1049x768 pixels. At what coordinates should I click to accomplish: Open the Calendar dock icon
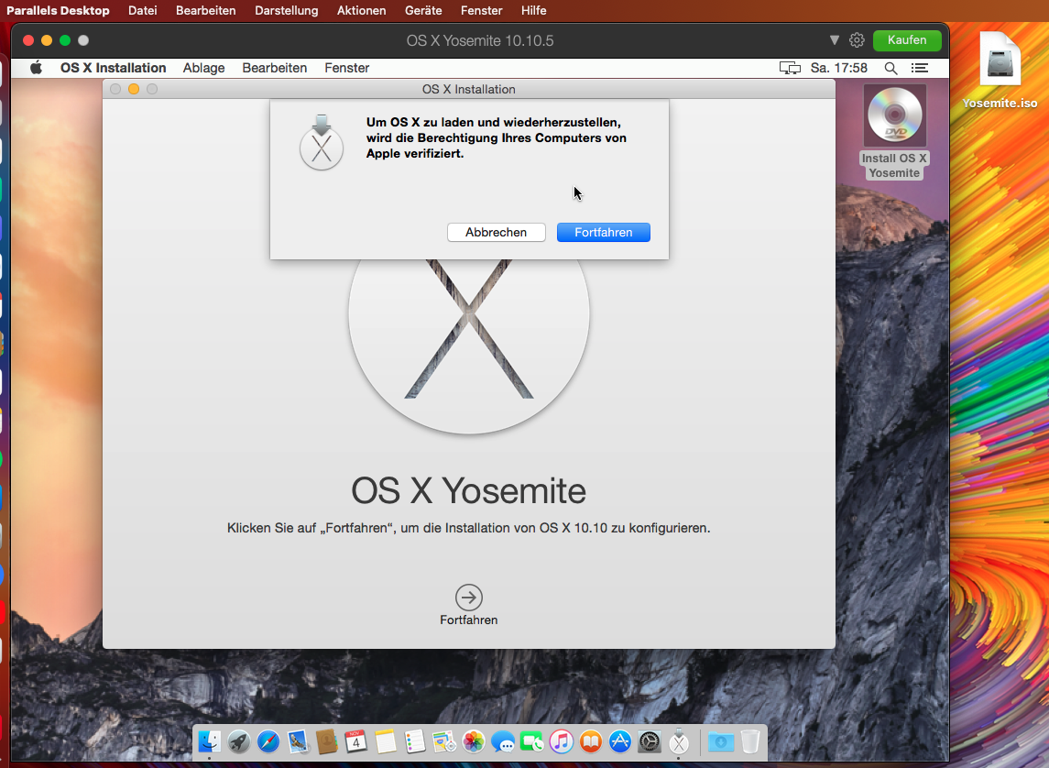pyautogui.click(x=355, y=742)
